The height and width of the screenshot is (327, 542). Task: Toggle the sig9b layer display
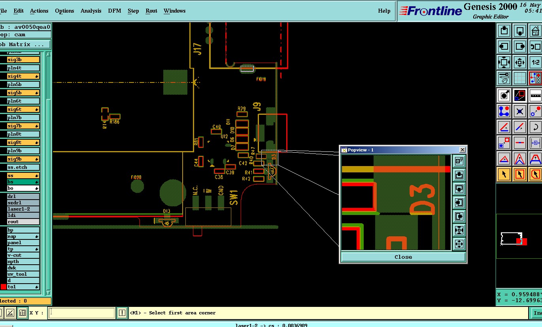(23, 159)
